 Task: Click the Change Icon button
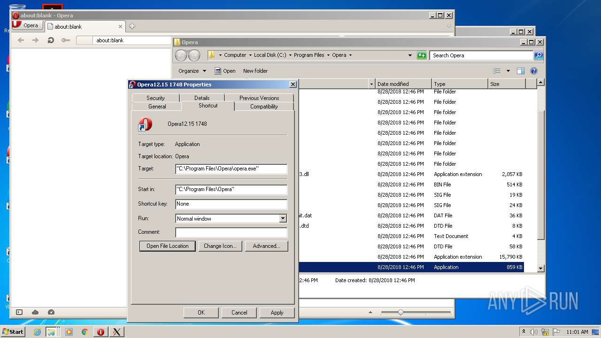[220, 246]
